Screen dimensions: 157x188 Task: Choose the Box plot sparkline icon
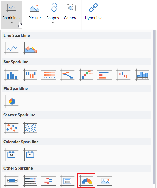click(x=11, y=181)
